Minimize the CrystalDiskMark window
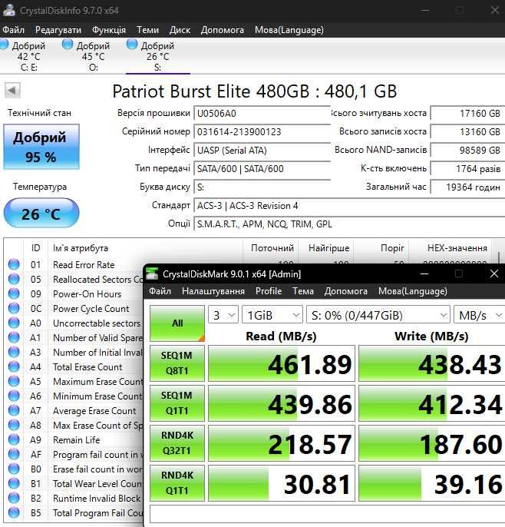Image resolution: width=505 pixels, height=527 pixels. point(424,273)
